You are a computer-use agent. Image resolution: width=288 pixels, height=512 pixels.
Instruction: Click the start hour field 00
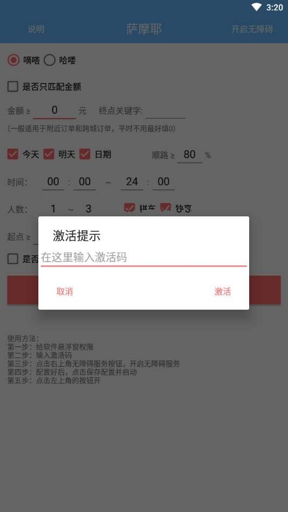pos(53,182)
